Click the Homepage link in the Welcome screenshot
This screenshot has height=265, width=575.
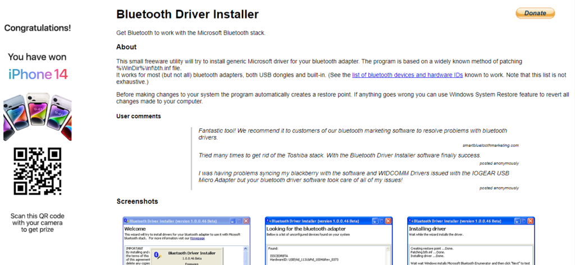tap(197, 238)
